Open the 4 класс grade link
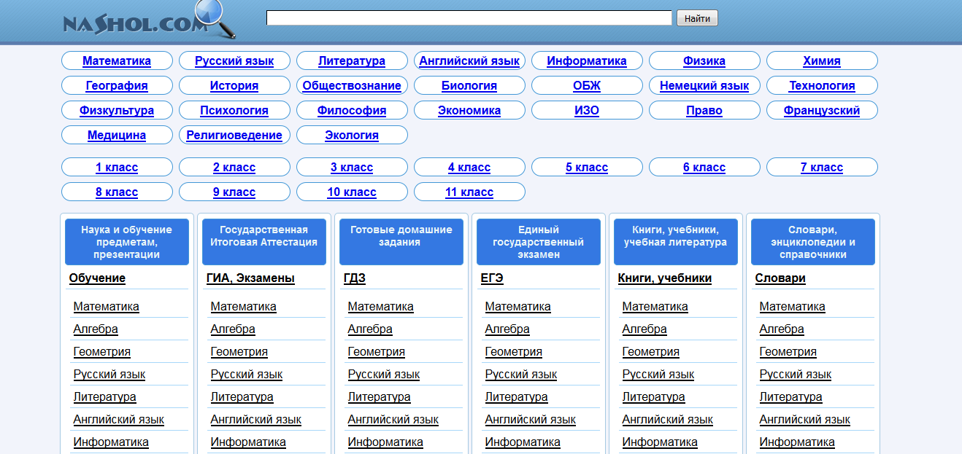The width and height of the screenshot is (962, 454). click(x=469, y=168)
